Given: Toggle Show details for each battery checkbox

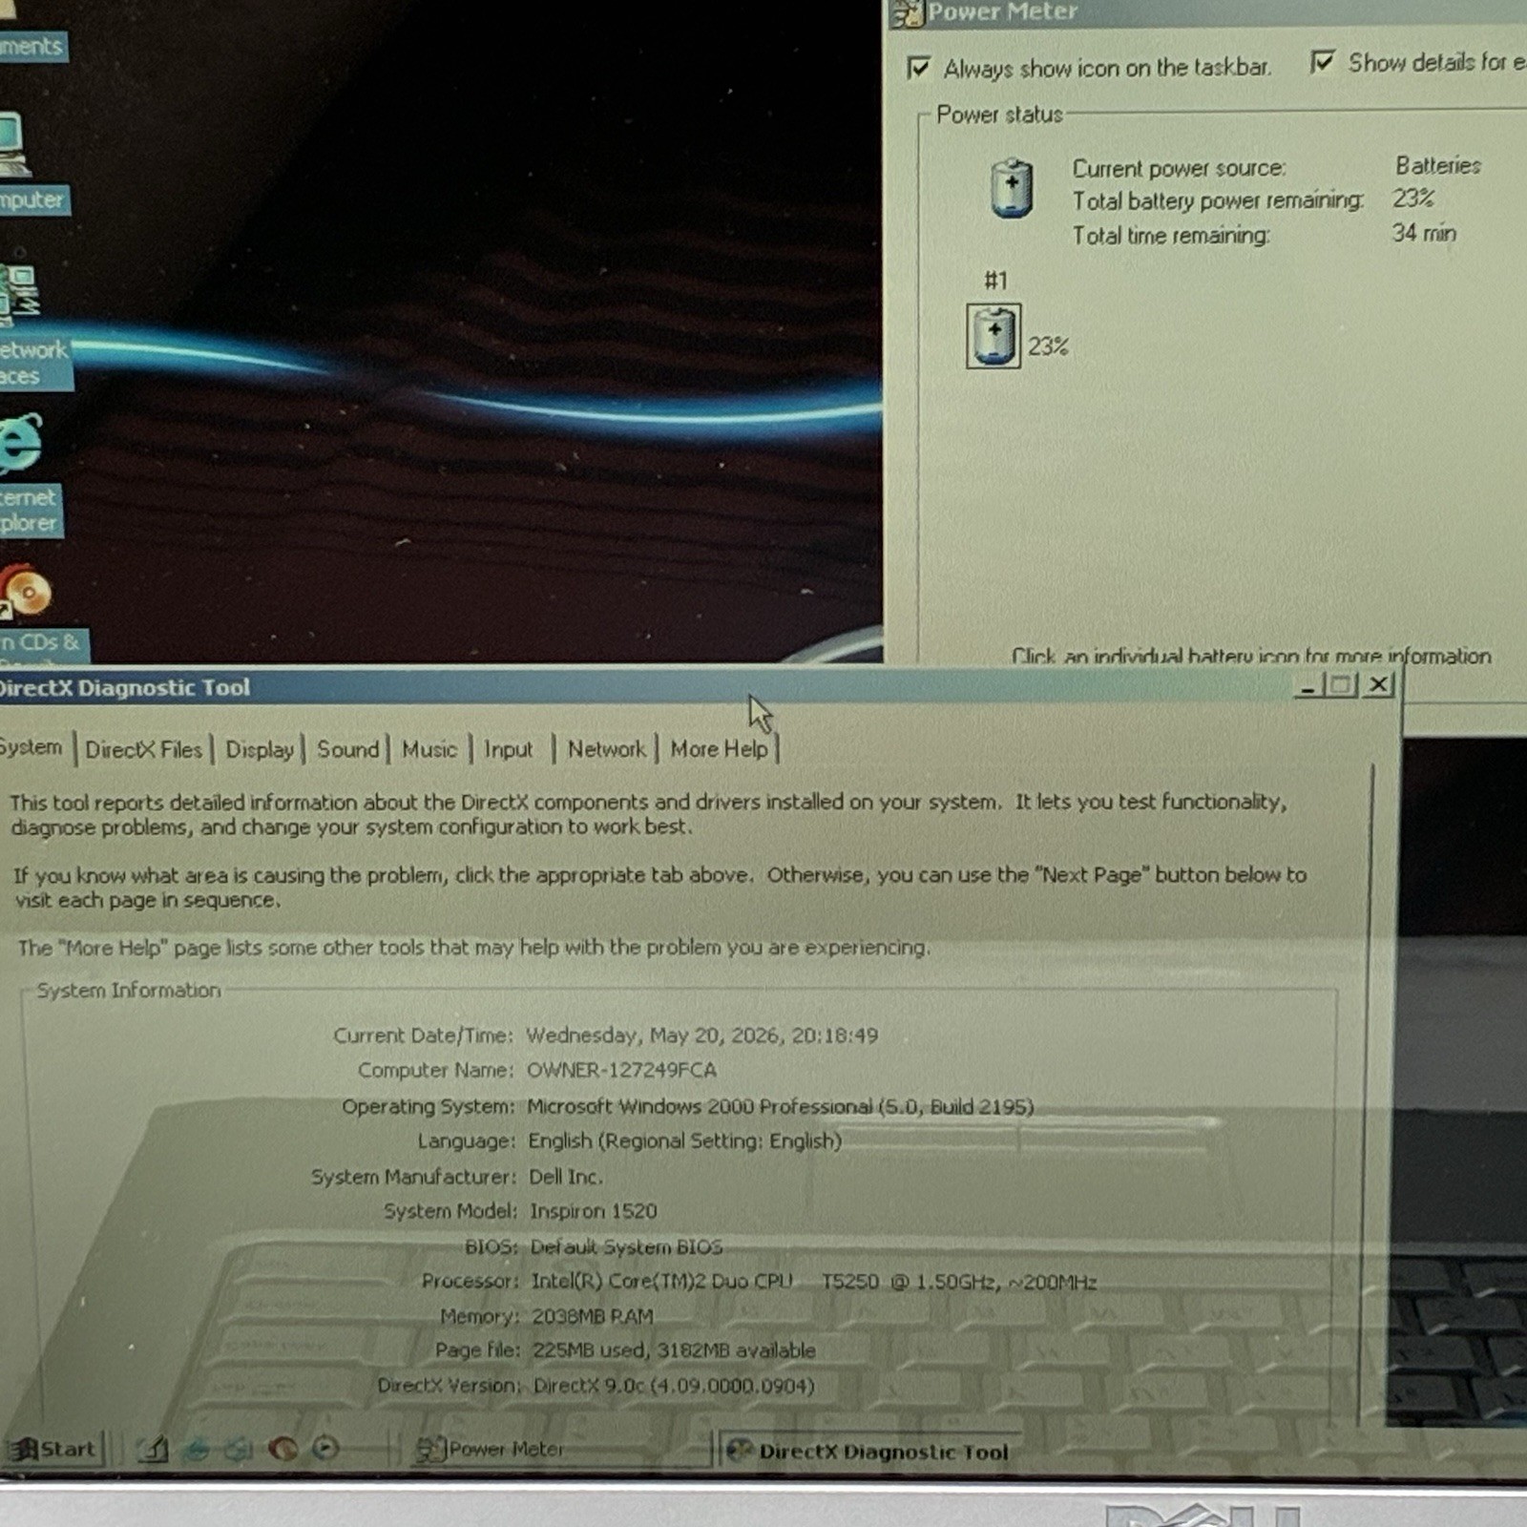Looking at the screenshot, I should pos(1322,63).
